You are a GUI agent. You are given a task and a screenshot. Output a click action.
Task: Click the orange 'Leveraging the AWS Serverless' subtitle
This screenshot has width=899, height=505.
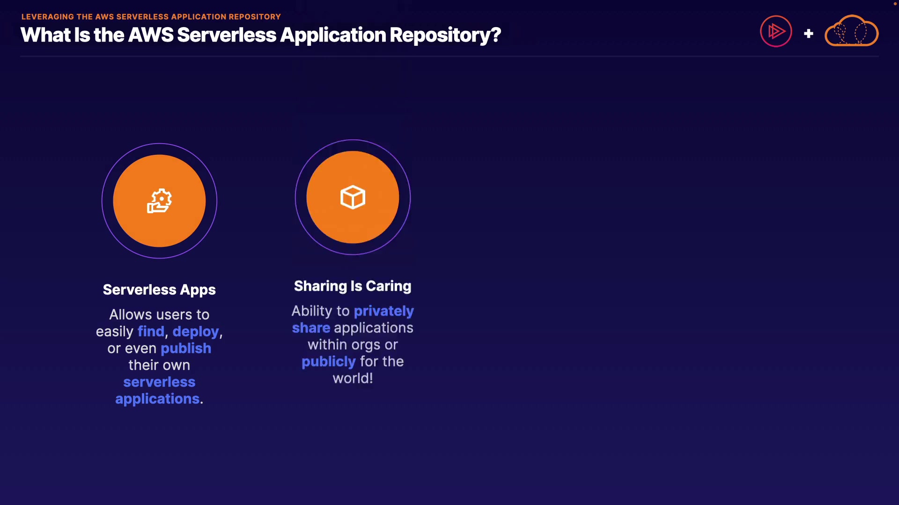(x=151, y=17)
